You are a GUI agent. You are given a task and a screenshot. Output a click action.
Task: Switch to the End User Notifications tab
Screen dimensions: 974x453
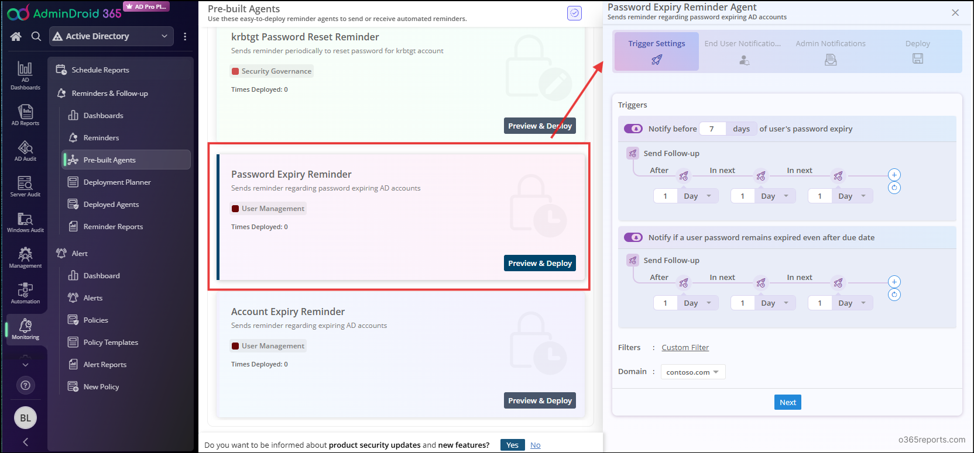743,51
